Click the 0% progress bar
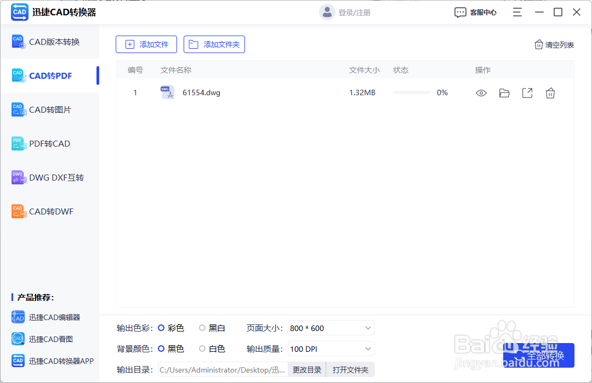 pyautogui.click(x=412, y=92)
